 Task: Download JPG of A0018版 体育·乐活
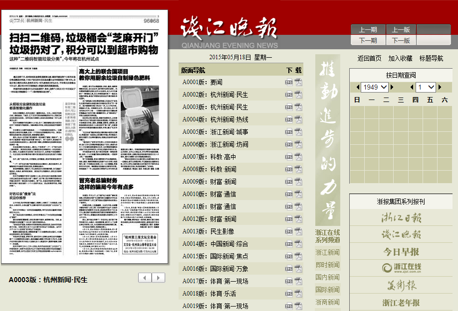288,294
